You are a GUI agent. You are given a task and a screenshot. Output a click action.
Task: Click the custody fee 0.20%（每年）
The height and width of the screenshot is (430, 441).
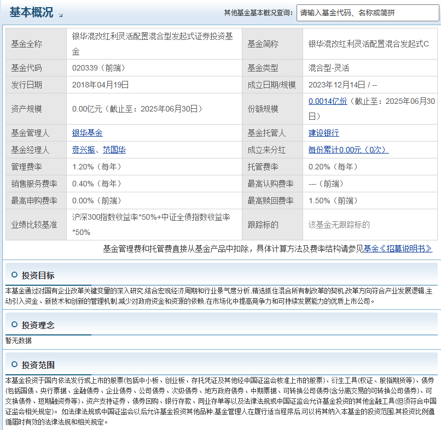pos(333,167)
